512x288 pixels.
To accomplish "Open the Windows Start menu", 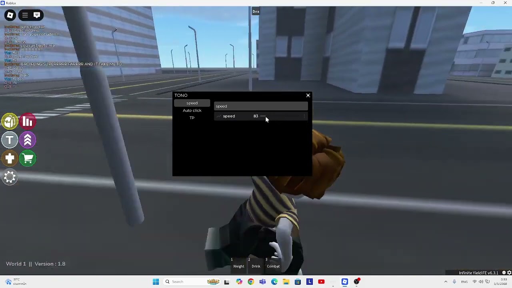I will 156,282.
